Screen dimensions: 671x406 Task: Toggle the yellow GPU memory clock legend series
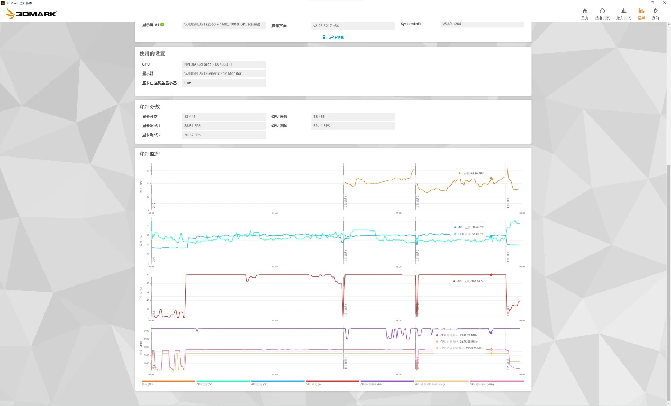pyautogui.click(x=442, y=382)
